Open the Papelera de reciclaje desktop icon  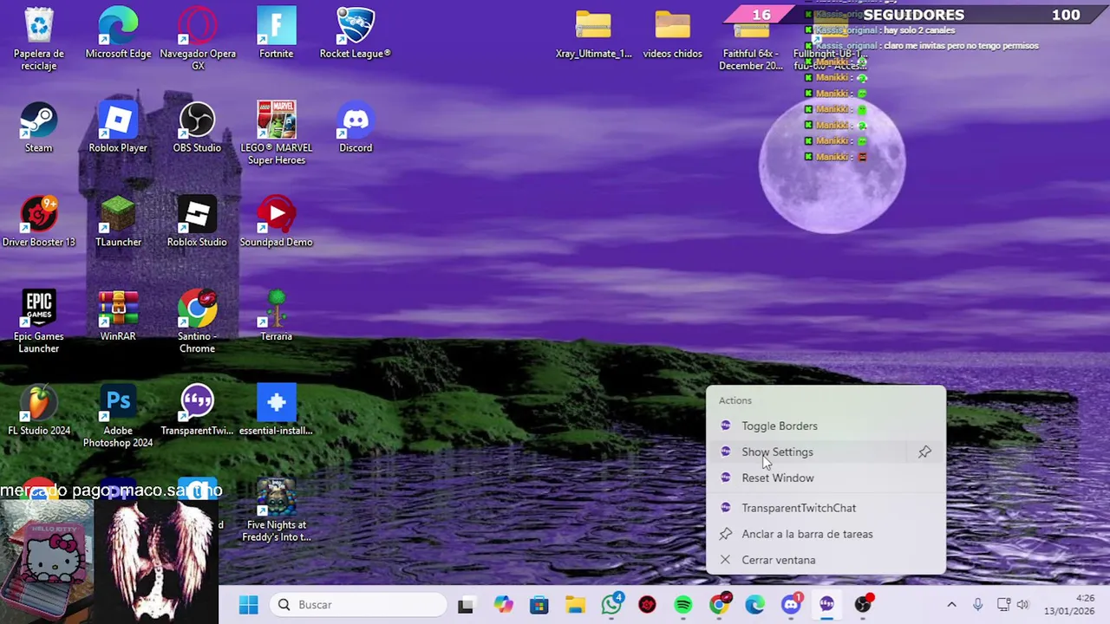coord(39,39)
